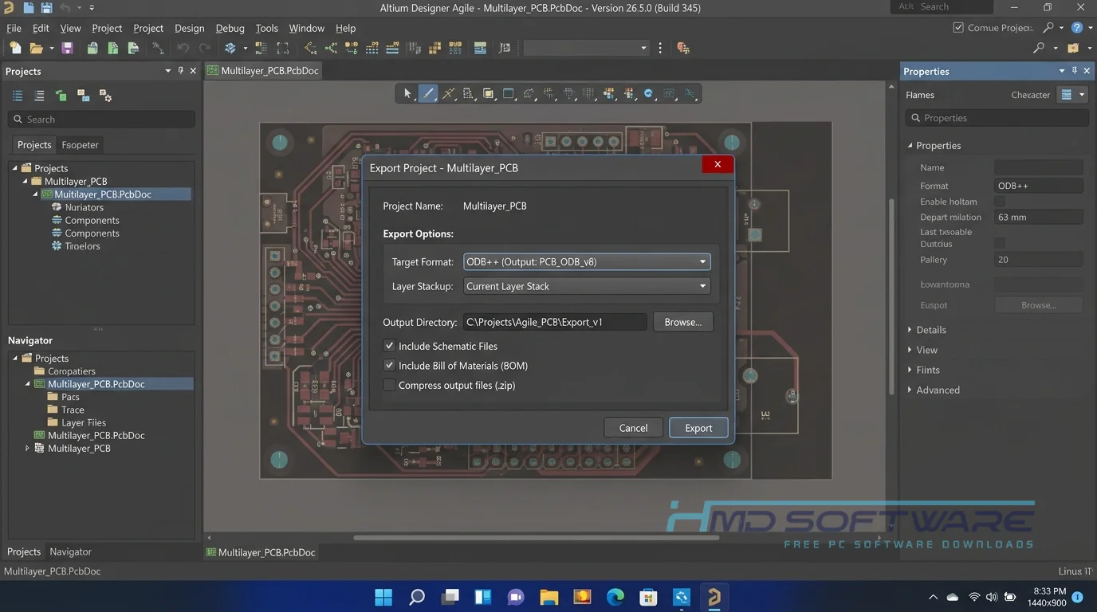1097x612 pixels.
Task: Expand the bottom Multilayer_PCB node in Navigator
Action: 27,449
